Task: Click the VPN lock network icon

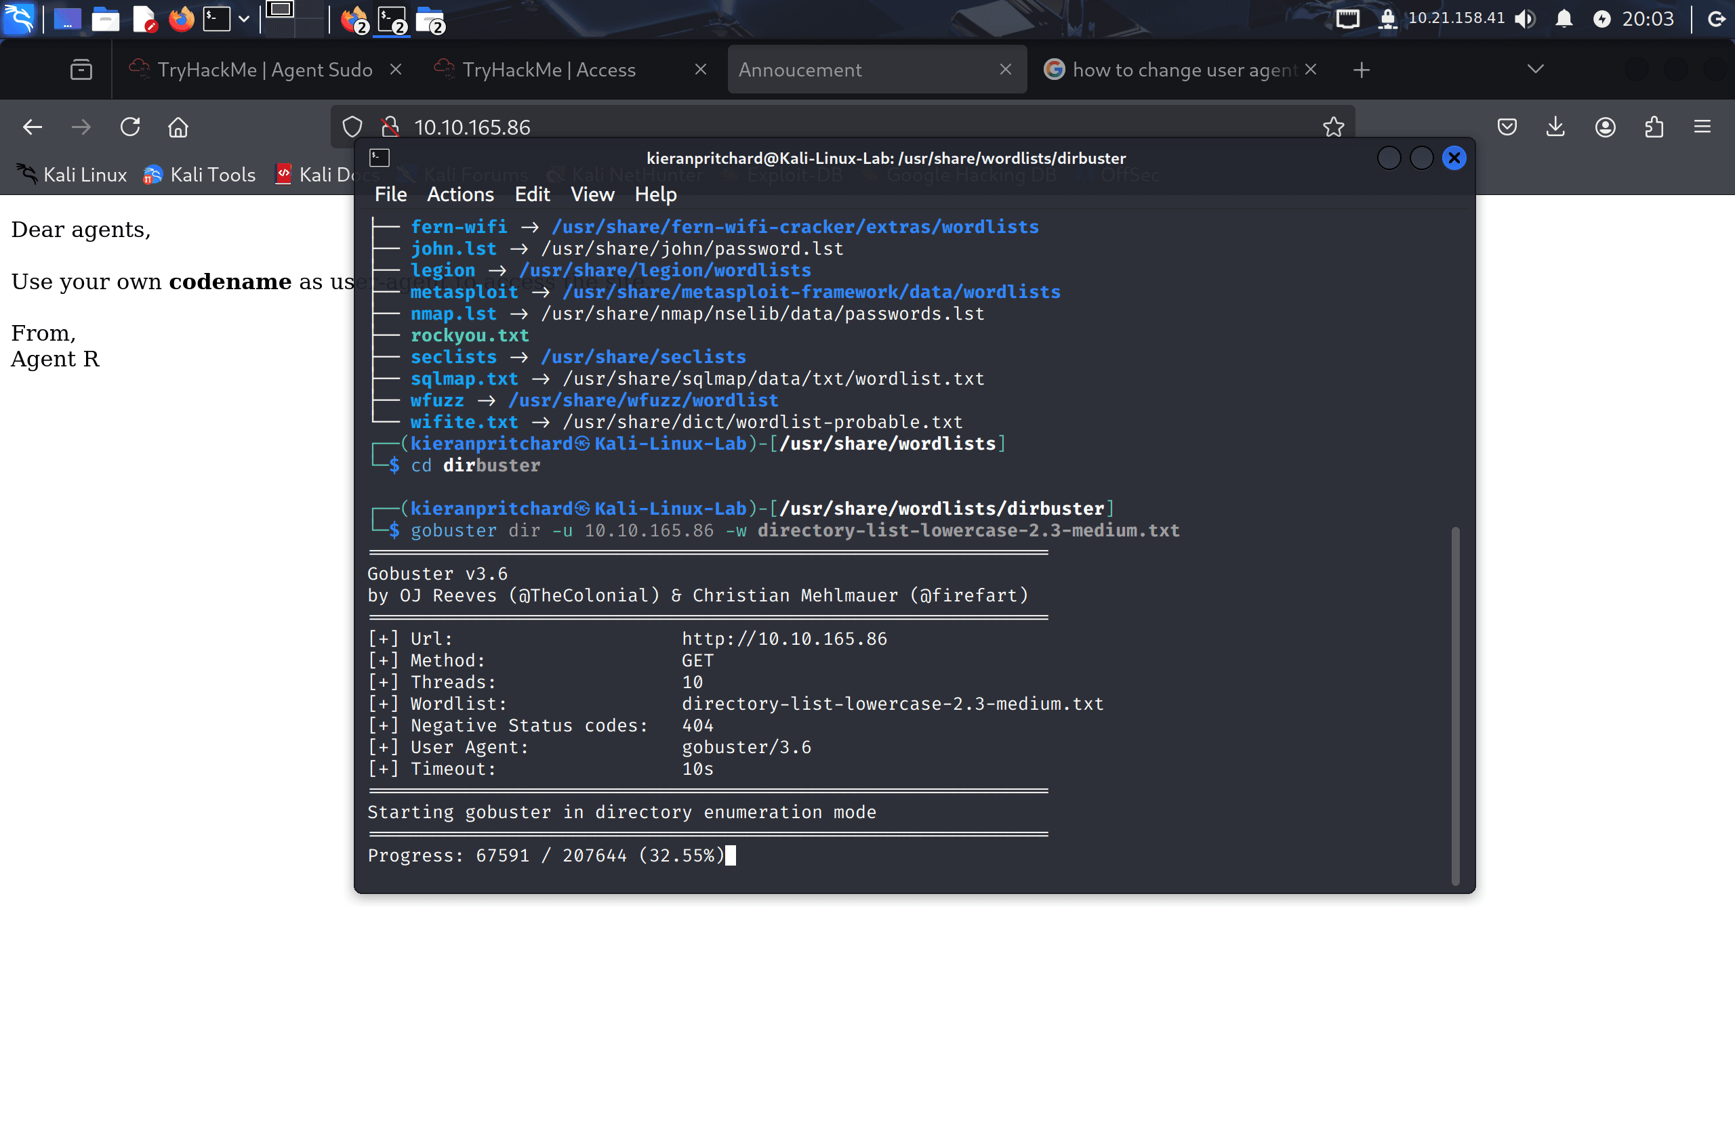Action: [x=1387, y=18]
